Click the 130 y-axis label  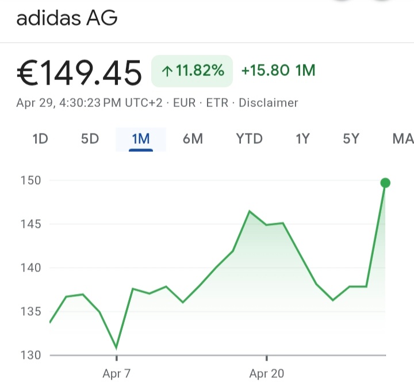[30, 355]
